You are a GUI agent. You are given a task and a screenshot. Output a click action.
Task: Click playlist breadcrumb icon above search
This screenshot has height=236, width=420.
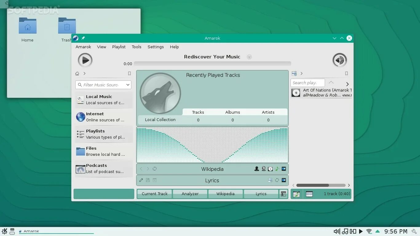(x=294, y=73)
